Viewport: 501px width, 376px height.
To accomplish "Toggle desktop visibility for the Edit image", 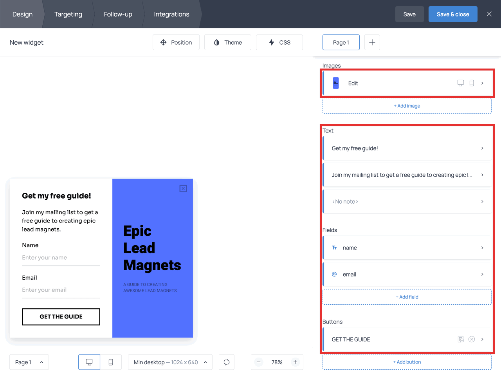I will [460, 83].
